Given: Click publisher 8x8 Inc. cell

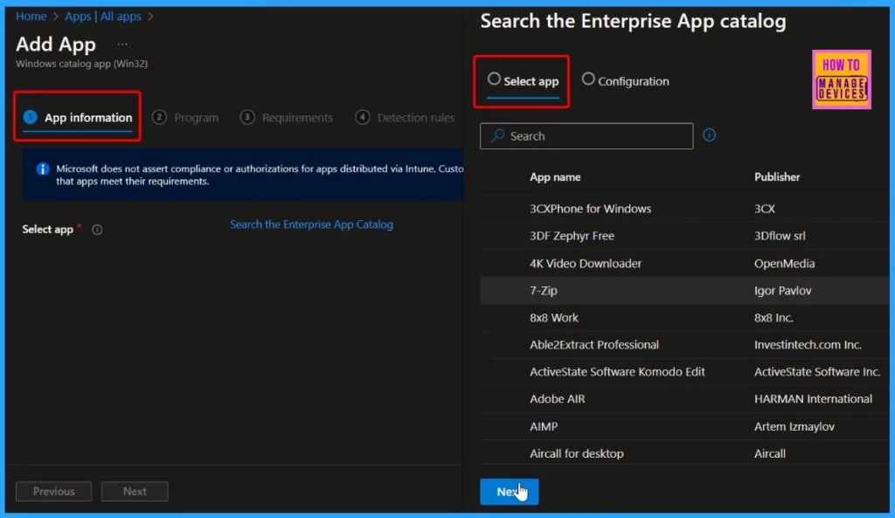Looking at the screenshot, I should (774, 317).
